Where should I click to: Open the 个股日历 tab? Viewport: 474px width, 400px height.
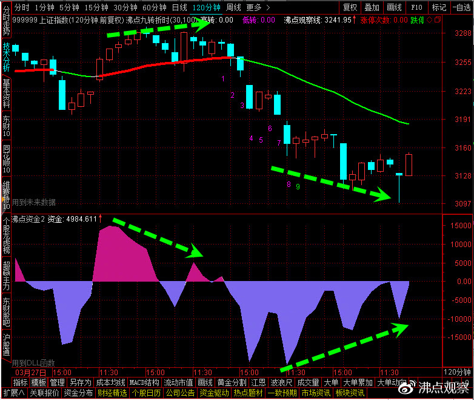(x=146, y=393)
